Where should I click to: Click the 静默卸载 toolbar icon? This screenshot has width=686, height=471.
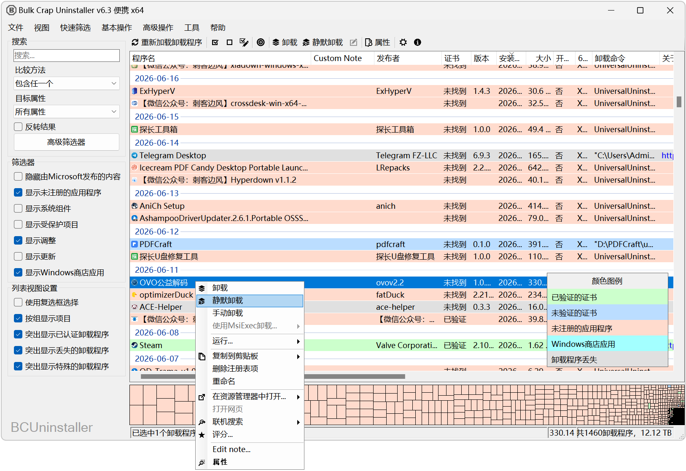click(x=306, y=43)
